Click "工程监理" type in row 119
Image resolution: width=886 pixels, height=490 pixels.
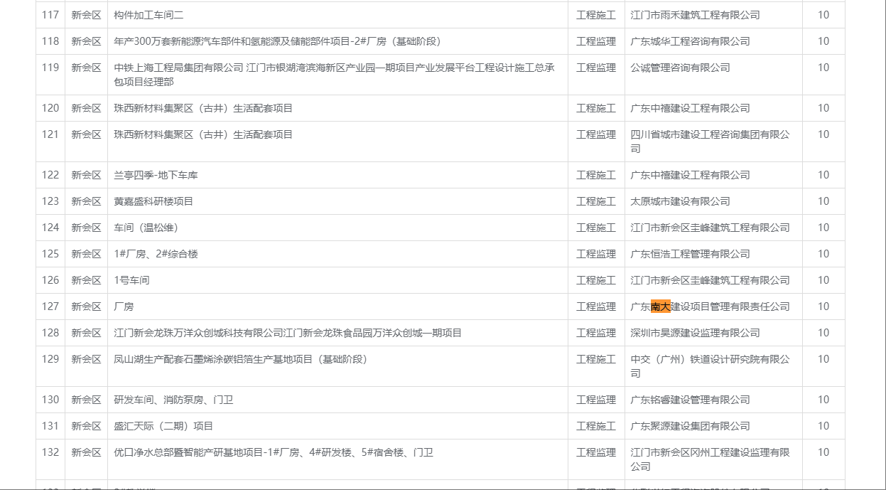(x=596, y=68)
